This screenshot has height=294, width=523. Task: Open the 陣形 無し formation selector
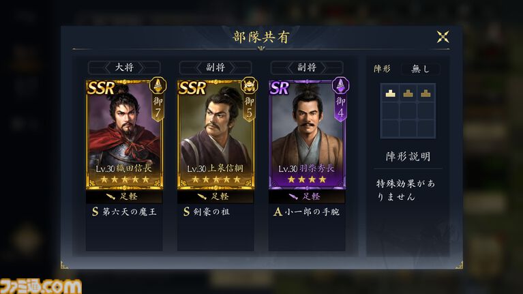(x=420, y=69)
